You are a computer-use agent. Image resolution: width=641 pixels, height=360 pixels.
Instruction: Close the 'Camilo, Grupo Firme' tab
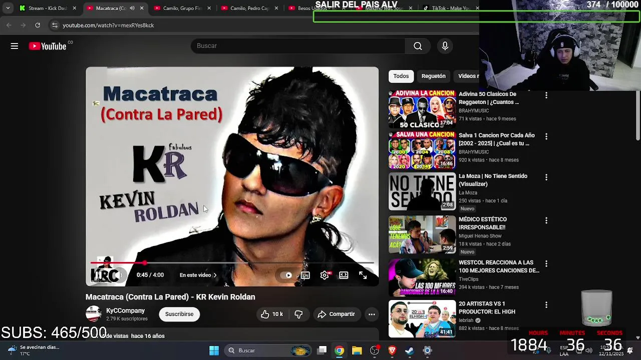pos(209,8)
